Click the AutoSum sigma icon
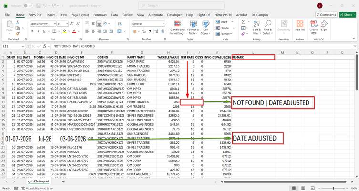The image size is (359, 191). [x=243, y=22]
